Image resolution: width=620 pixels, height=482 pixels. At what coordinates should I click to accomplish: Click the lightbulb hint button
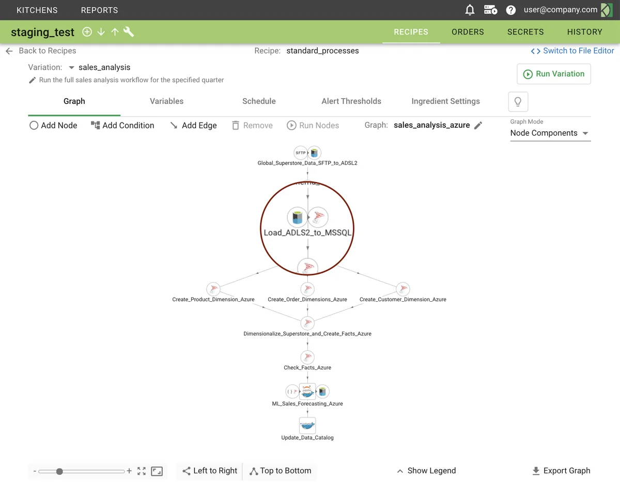coord(518,101)
